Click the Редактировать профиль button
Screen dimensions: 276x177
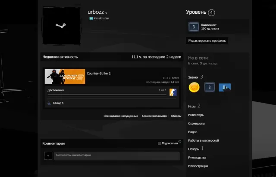click(207, 41)
